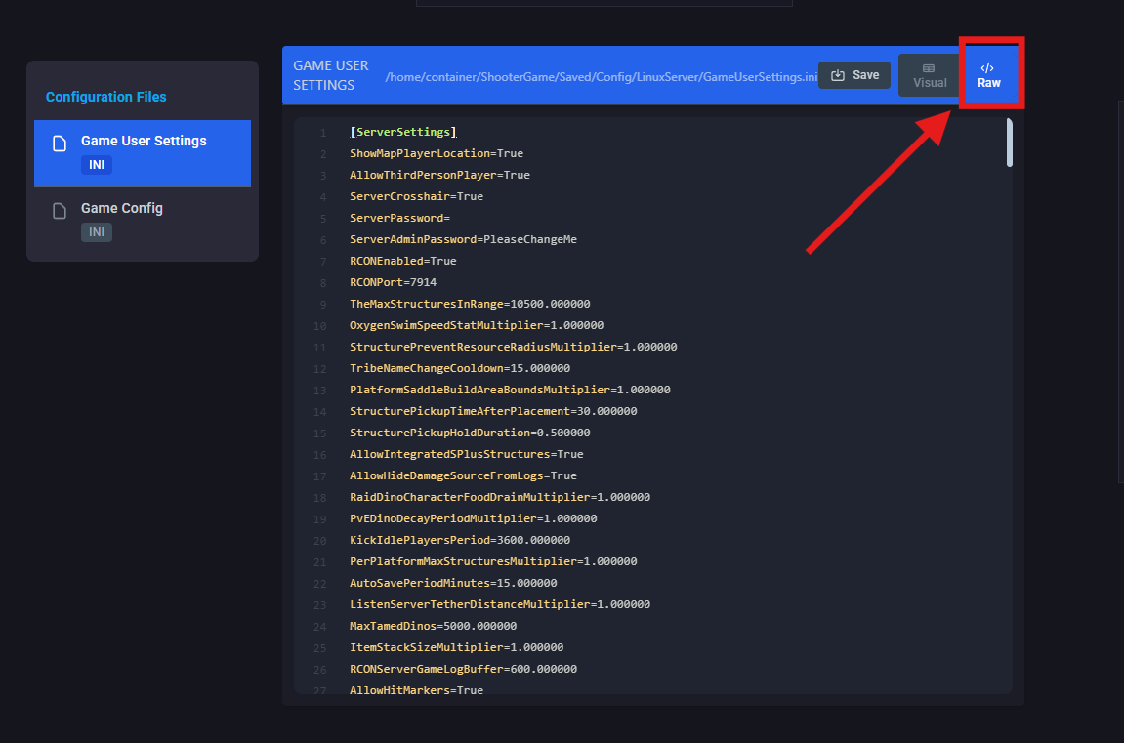The image size is (1124, 743).
Task: Click KickIdlePlayersPeriod=3600.000000 line
Action: (460, 540)
